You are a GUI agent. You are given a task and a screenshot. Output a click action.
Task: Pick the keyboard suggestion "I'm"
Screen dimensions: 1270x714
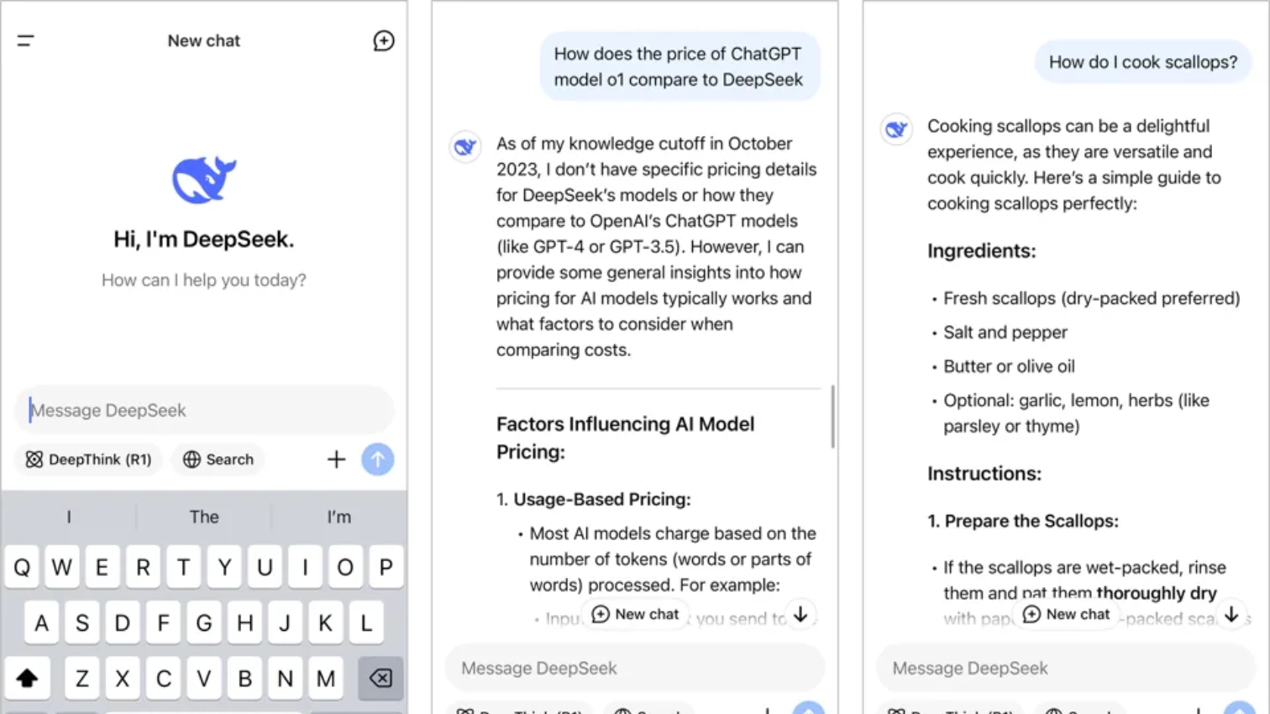(339, 517)
